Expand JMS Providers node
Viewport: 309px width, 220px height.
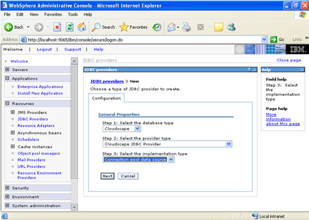pos(12,112)
